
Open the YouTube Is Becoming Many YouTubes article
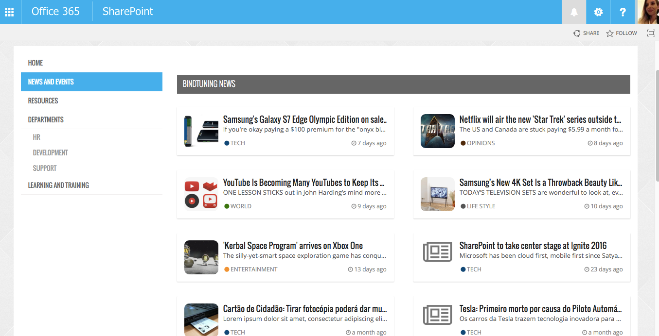304,183
